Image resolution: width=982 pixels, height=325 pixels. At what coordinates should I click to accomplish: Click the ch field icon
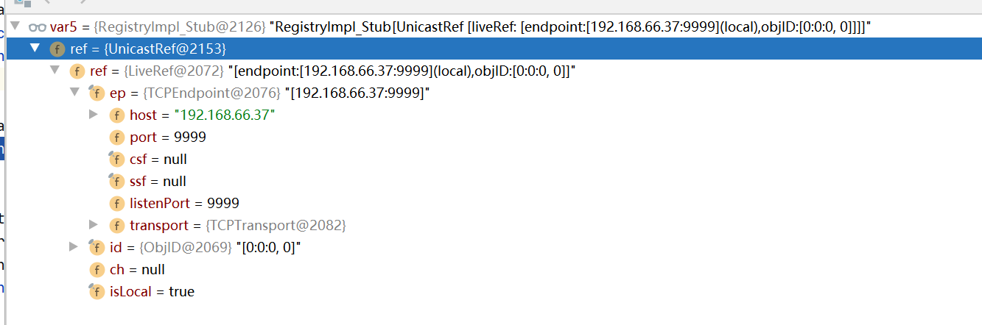click(96, 270)
